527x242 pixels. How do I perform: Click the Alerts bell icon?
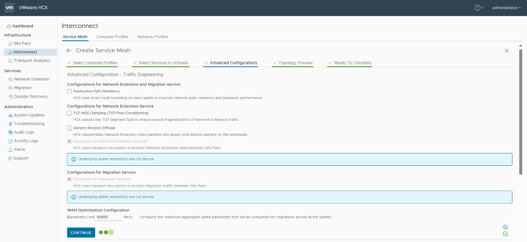pos(10,150)
